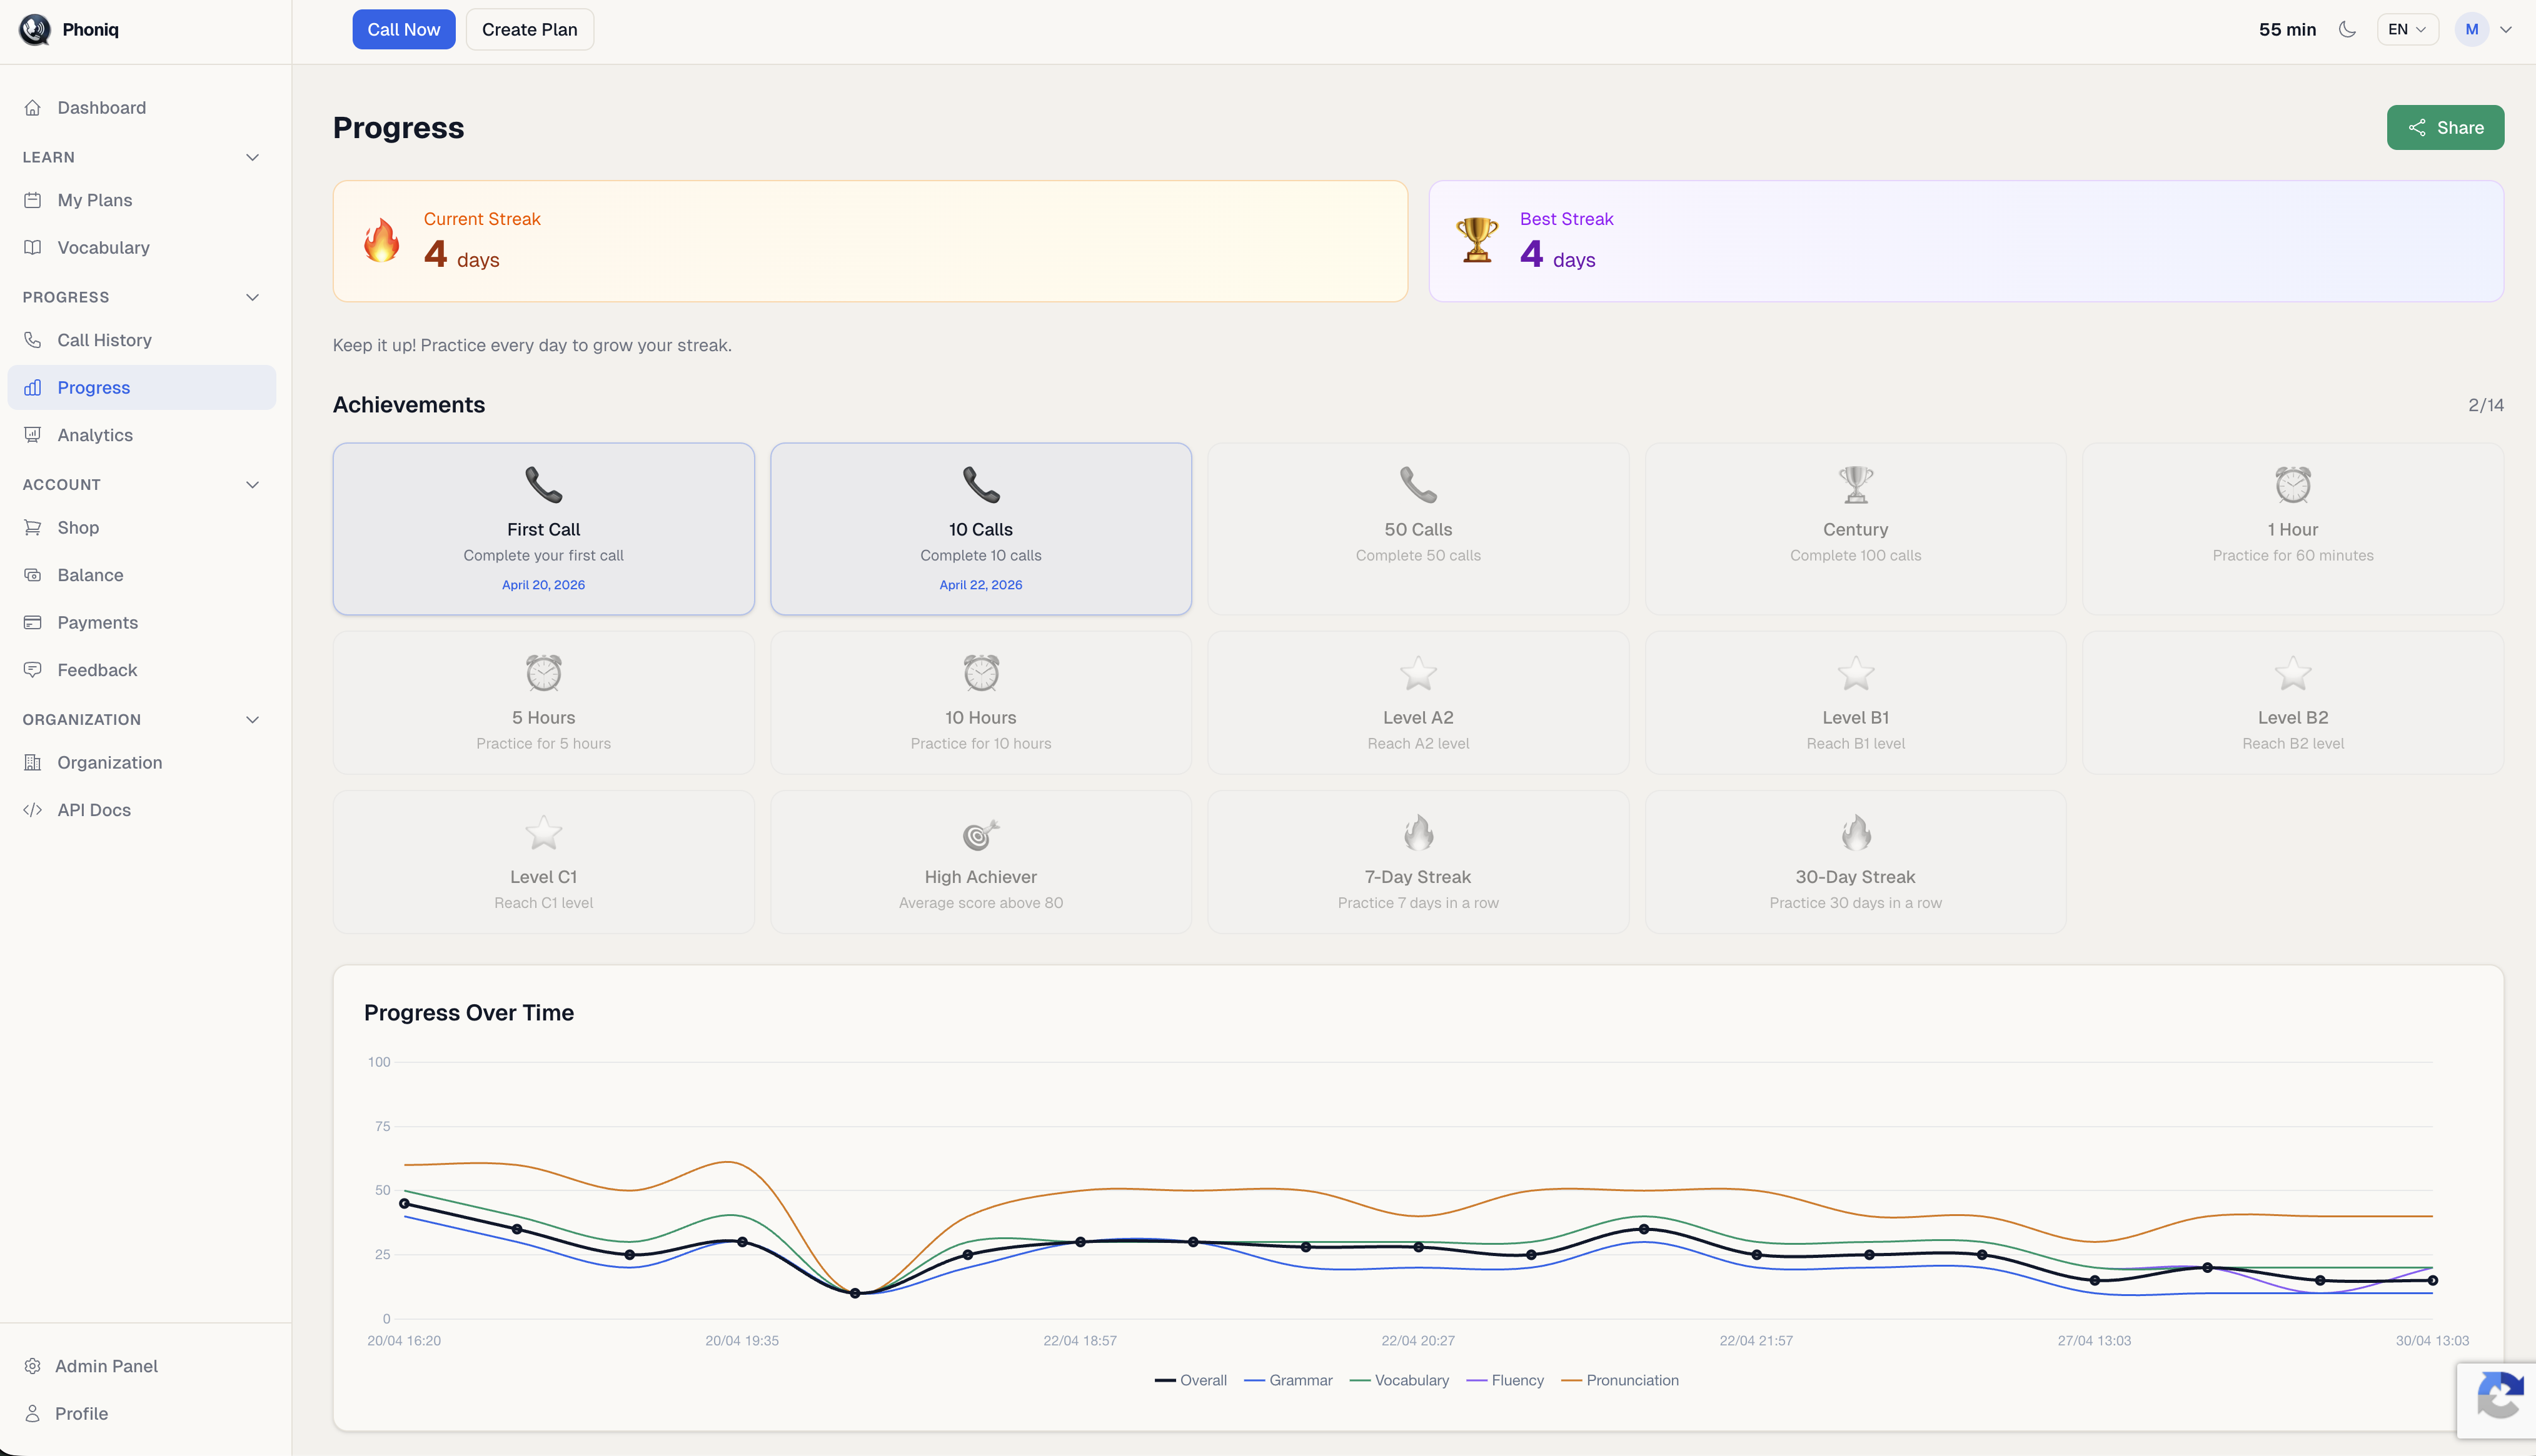The width and height of the screenshot is (2536, 1456).
Task: Click the green Share button
Action: (x=2445, y=127)
